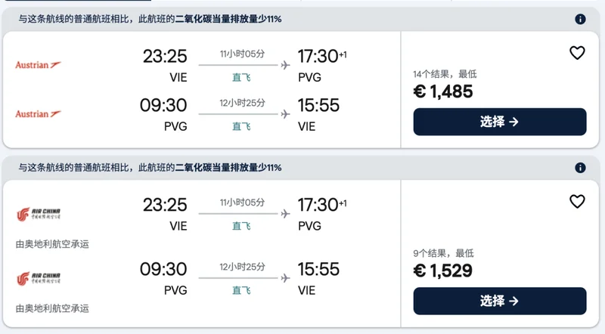Click the €1,529 lowest price
605x334 pixels.
443,271
